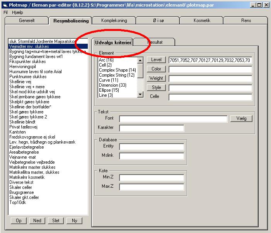This screenshot has width=271, height=233.
Task: Focus the Celle input field
Action: (x=210, y=97)
